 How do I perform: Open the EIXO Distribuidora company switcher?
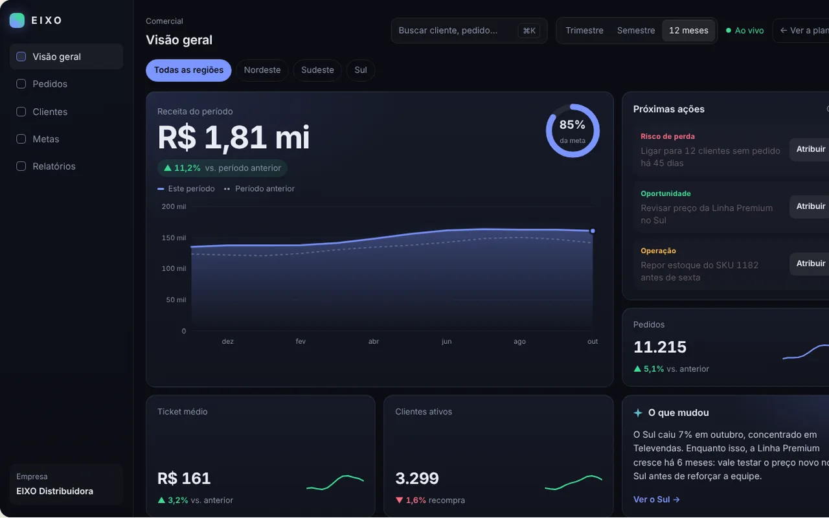[x=66, y=484]
